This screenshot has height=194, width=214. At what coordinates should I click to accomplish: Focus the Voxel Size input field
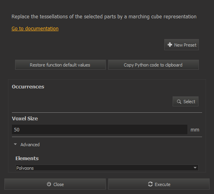[x=99, y=129]
